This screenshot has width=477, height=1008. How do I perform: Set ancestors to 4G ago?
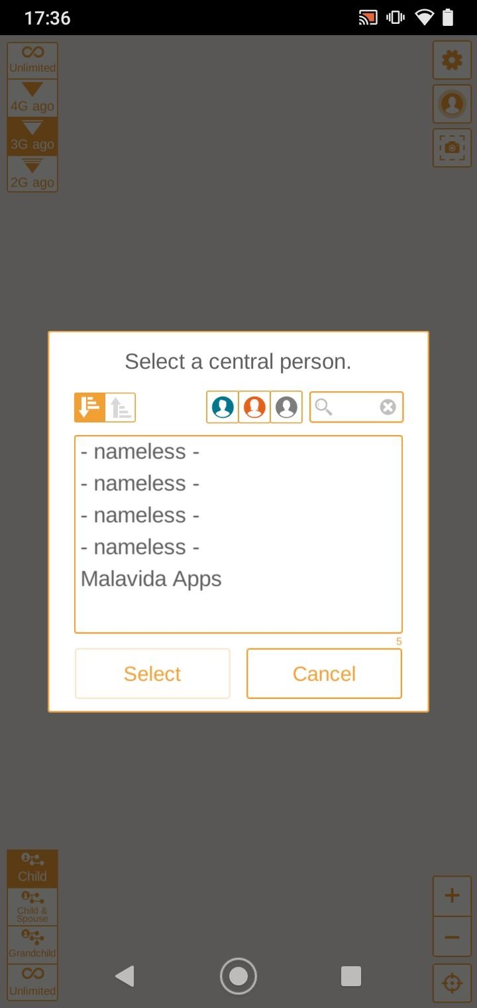32,99
